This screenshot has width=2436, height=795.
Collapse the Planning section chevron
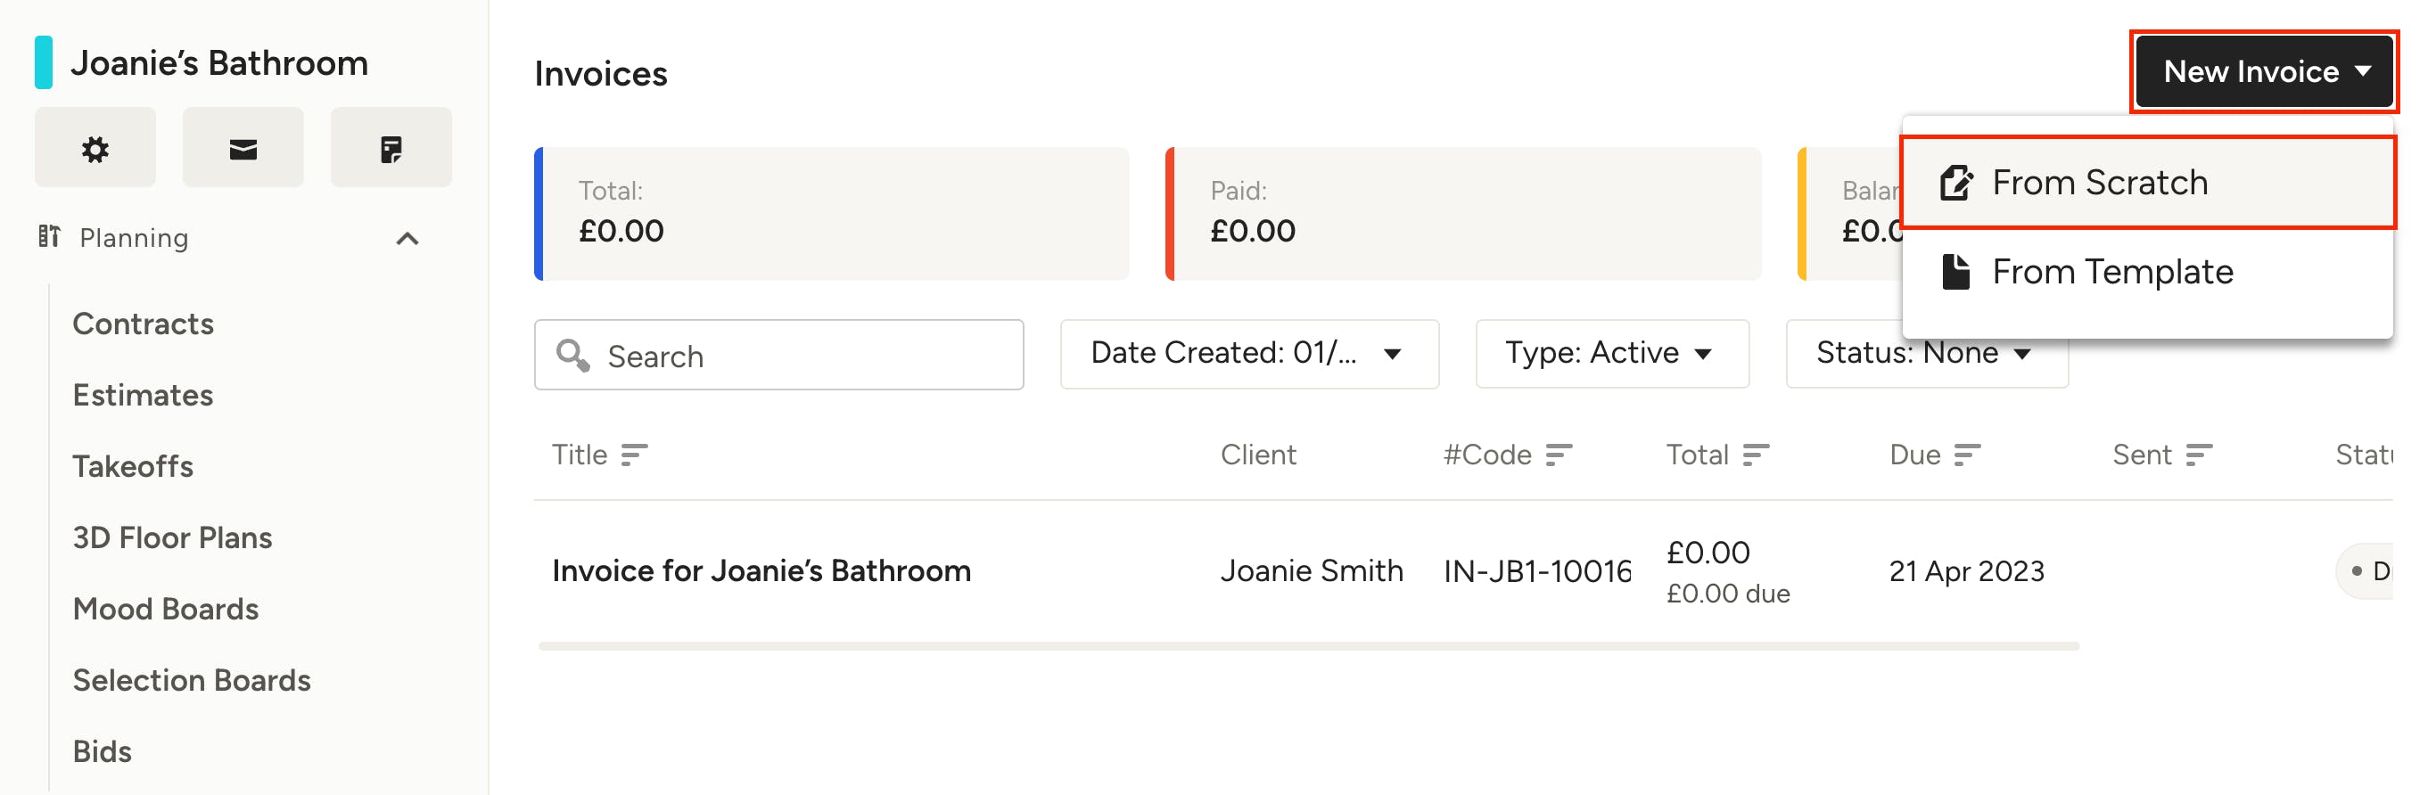[x=407, y=238]
